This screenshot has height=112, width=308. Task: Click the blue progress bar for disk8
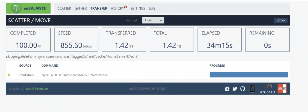coord(249,75)
